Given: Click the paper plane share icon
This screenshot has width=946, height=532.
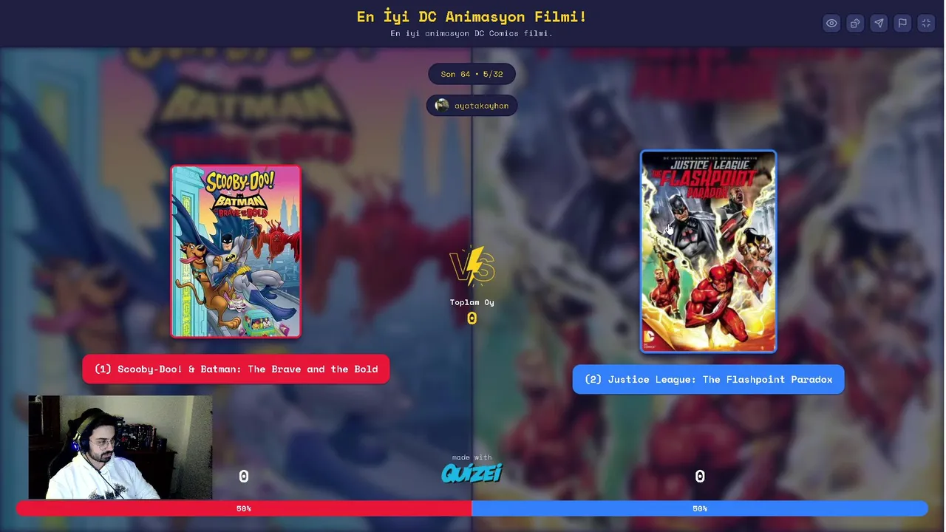Looking at the screenshot, I should 879,24.
